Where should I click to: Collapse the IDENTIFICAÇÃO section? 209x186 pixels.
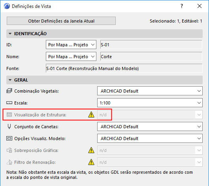point(10,34)
